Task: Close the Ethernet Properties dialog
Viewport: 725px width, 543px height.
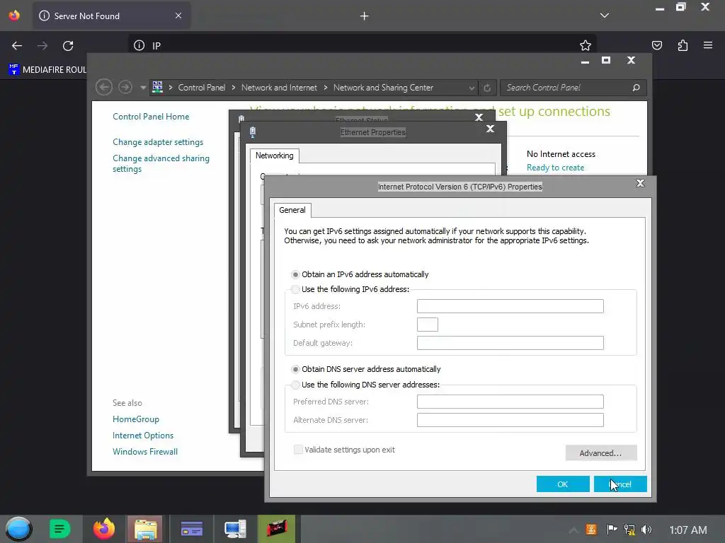Action: tap(490, 129)
